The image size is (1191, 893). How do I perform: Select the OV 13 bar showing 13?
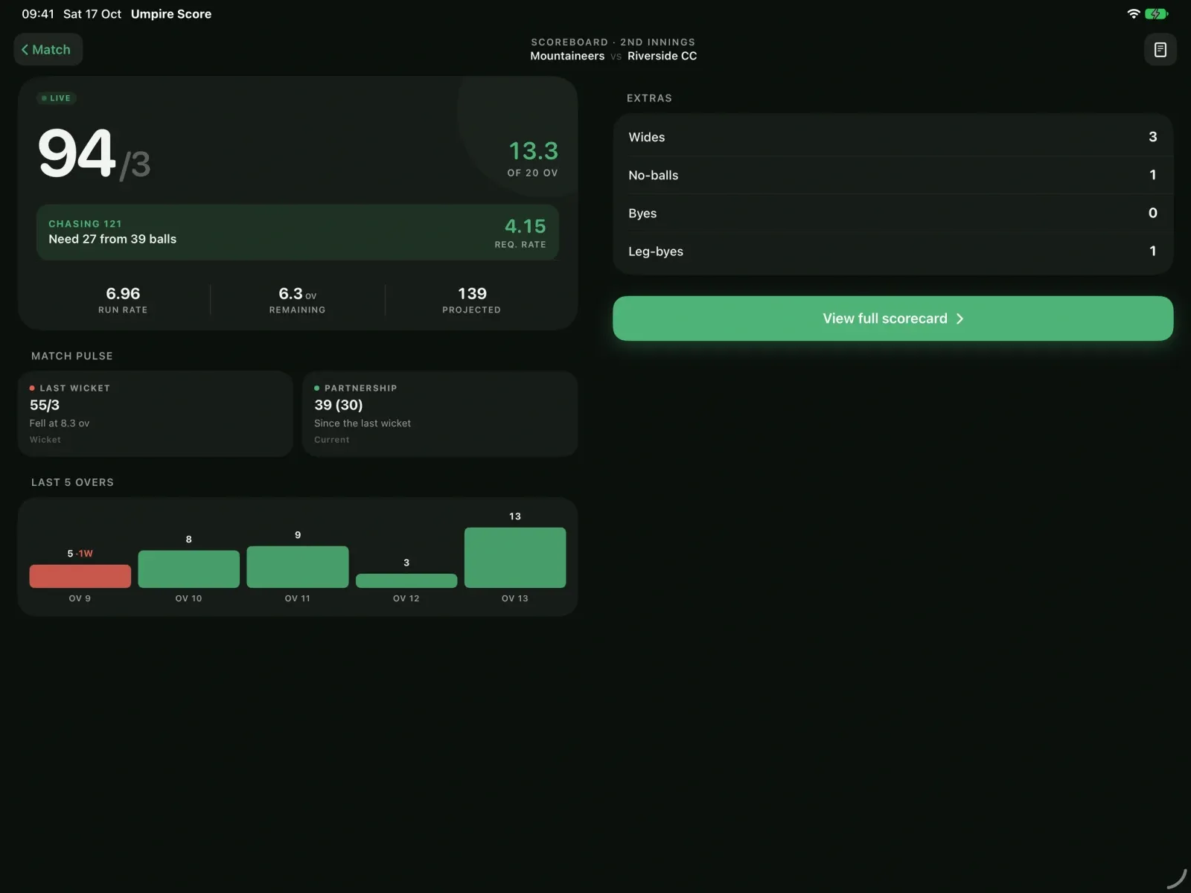(x=515, y=557)
